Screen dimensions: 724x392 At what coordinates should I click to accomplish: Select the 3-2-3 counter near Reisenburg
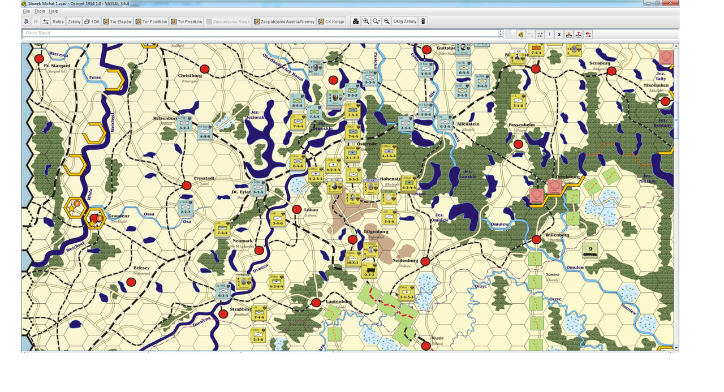tap(184, 123)
